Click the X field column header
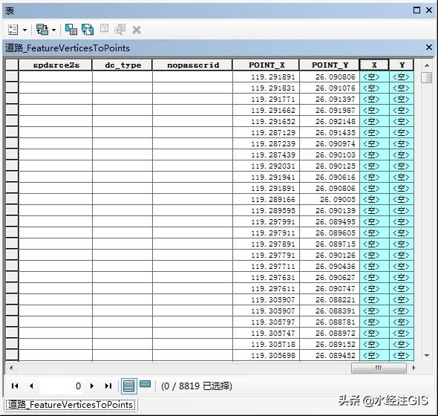 [374, 65]
